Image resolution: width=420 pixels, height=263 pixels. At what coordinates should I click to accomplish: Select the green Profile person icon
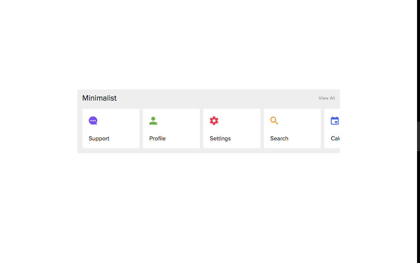[x=153, y=121]
